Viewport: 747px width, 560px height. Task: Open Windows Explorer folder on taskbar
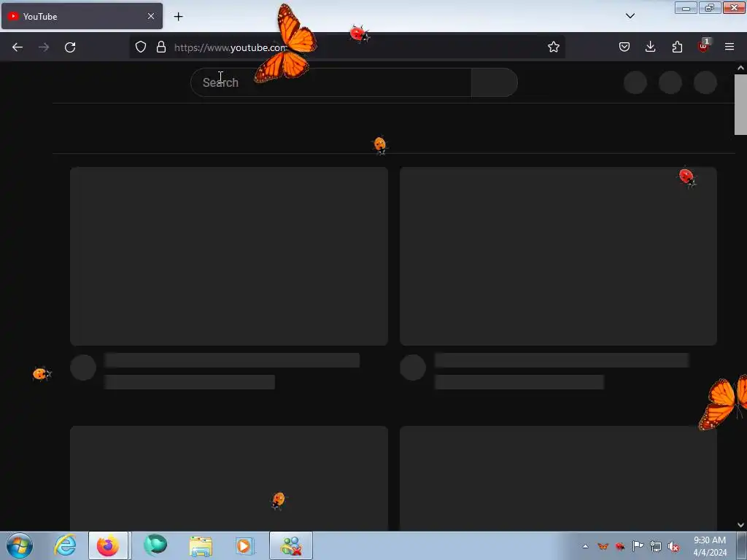click(x=201, y=545)
